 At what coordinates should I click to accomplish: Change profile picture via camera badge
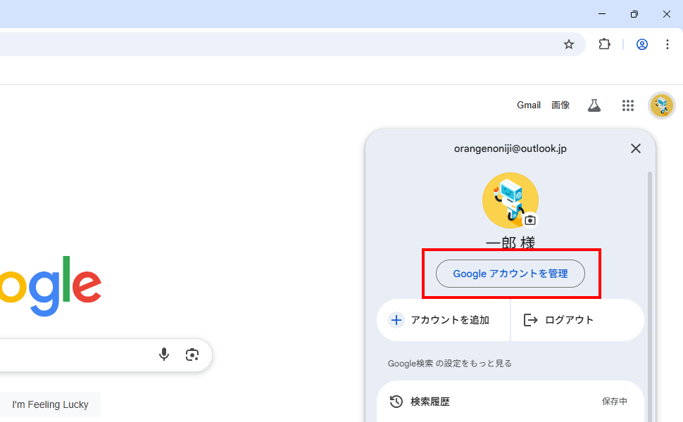[x=530, y=220]
